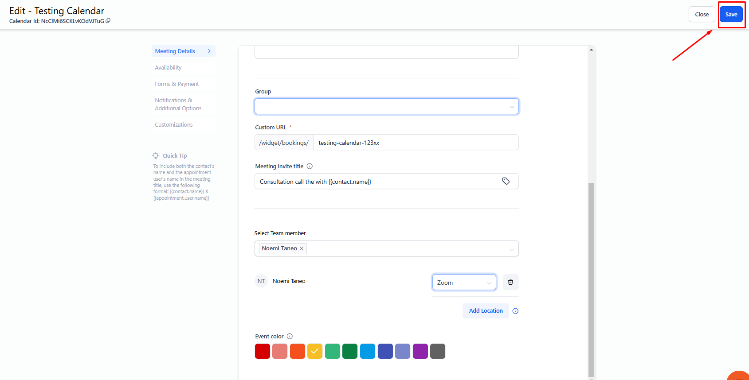This screenshot has height=380, width=749.
Task: Open the Group dropdown
Action: tap(386, 106)
